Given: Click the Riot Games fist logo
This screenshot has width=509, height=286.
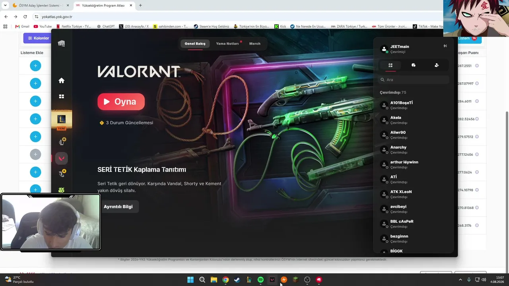Looking at the screenshot, I should point(61,43).
